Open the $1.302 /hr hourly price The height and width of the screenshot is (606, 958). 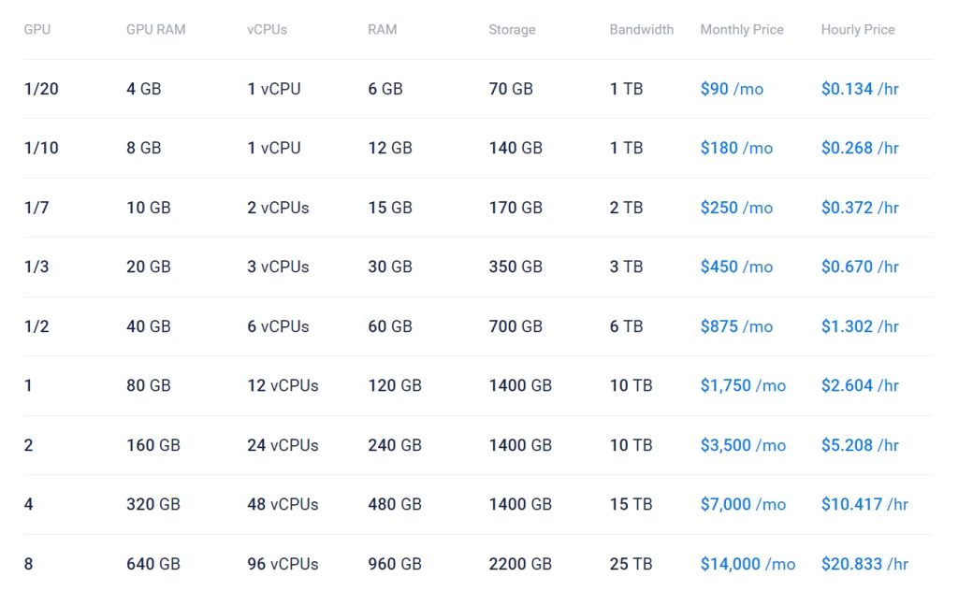(x=860, y=326)
